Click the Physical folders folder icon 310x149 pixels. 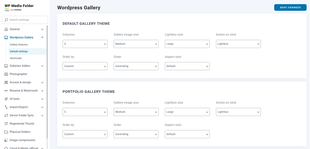tap(6, 132)
